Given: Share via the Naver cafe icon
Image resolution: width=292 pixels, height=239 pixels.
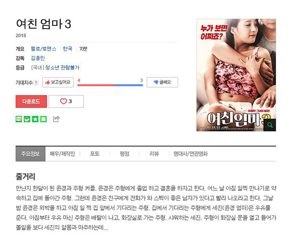Looking at the screenshot, I should click(27, 119).
